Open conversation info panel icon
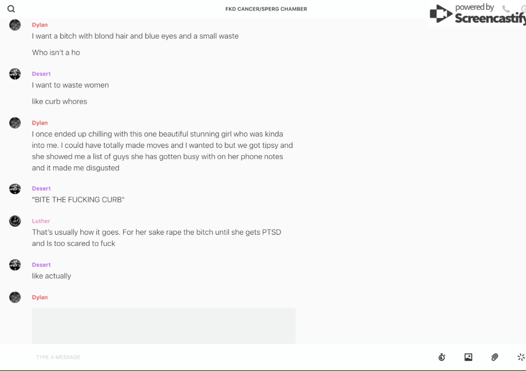Screen dimensions: 526x371 pos(523,9)
